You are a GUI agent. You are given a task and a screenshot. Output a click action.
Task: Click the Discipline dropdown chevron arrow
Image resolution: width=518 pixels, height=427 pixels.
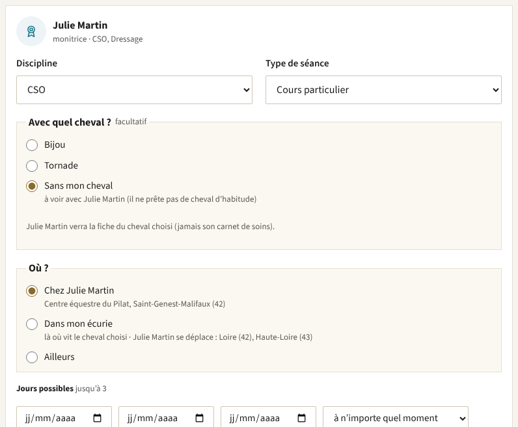click(x=246, y=90)
